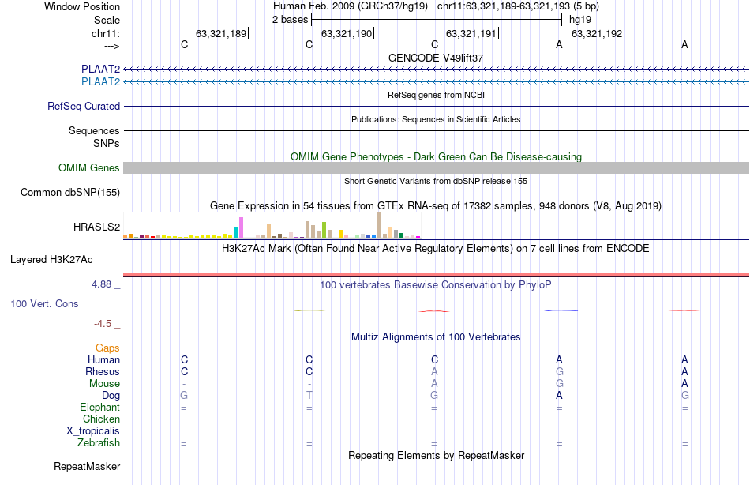The image size is (750, 485).
Task: Open the OMIM Genes track label
Action: 89,167
